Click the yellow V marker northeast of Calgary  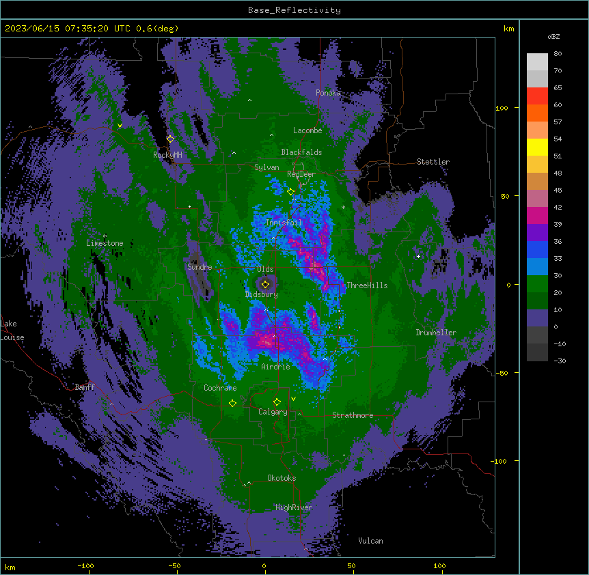[293, 399]
